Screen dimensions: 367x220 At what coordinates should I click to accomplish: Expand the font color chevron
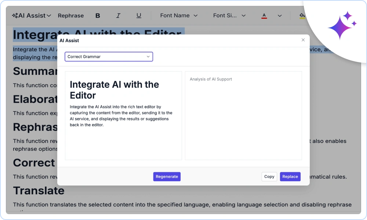[x=280, y=15]
